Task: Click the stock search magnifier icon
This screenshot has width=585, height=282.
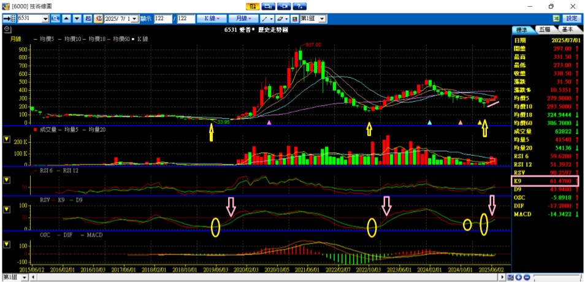Action: (x=55, y=19)
